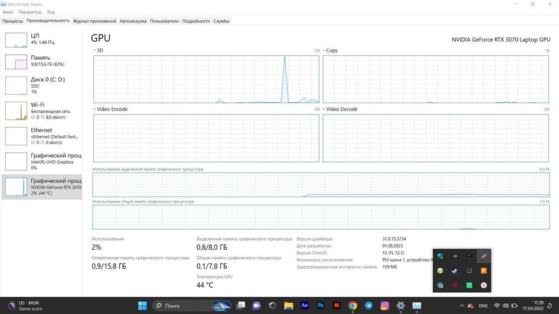559x314 pixels.
Task: Click the shared memory value 0,1/7,8 ГБ
Action: (x=212, y=267)
